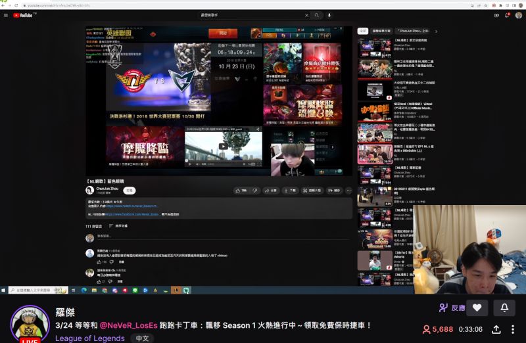Save the video to a playlist
This screenshot has height=343, width=526.
[x=334, y=191]
